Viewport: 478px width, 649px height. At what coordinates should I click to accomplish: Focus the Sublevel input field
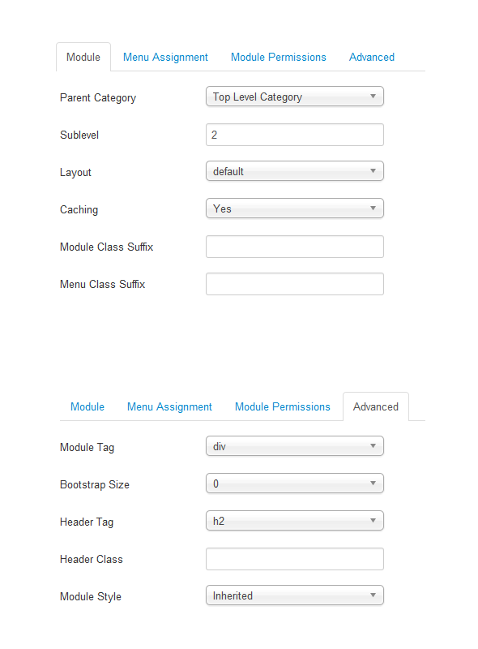click(294, 135)
